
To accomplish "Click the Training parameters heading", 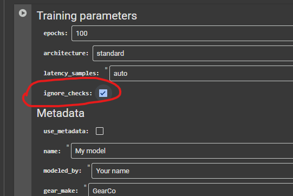I will (87, 16).
